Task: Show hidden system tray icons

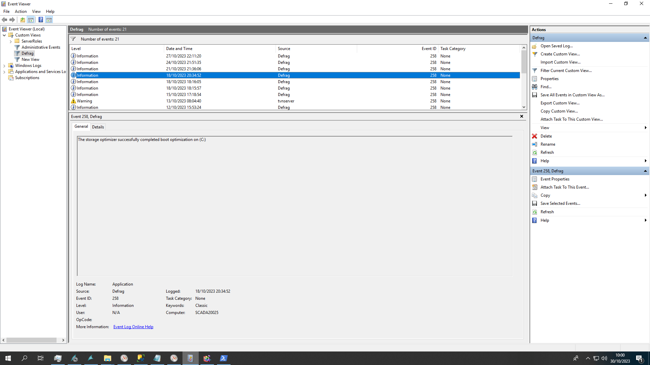Action: 588,358
